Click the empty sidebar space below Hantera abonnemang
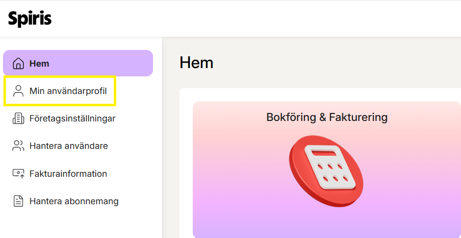The image size is (461, 238). 81,224
